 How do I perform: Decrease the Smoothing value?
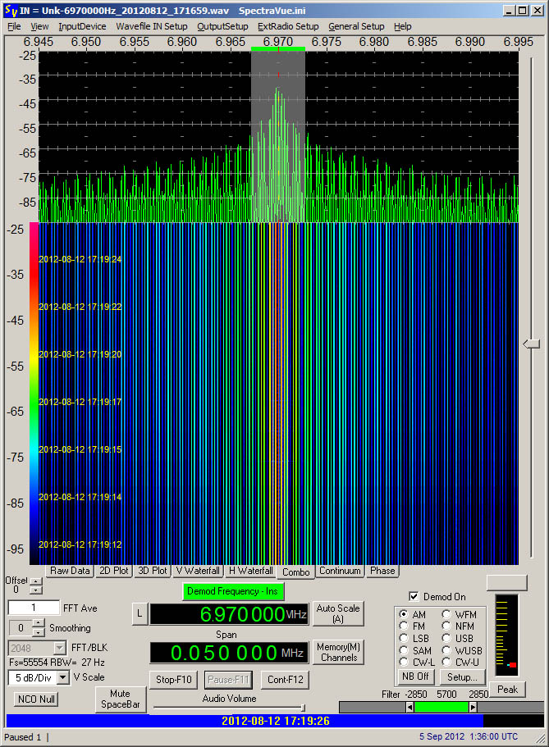pyautogui.click(x=39, y=632)
